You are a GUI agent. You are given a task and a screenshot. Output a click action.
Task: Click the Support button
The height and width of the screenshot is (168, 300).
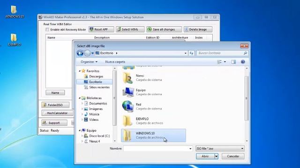[54, 123]
